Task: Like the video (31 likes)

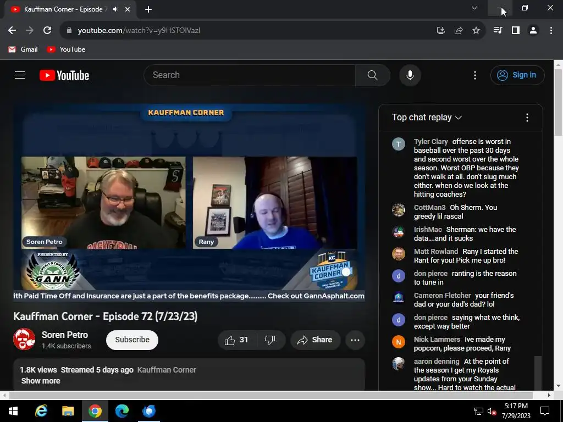Action: (237, 340)
